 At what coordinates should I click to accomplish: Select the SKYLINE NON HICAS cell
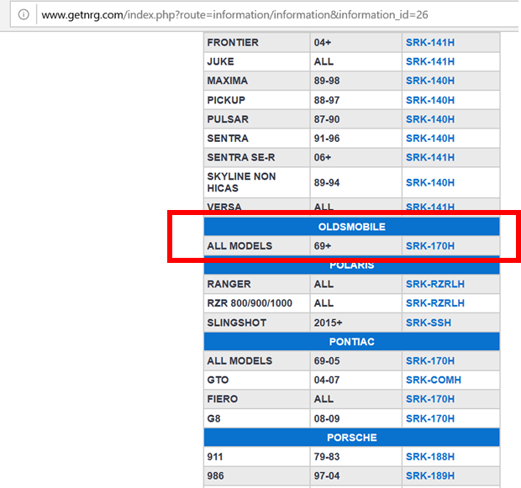point(257,182)
